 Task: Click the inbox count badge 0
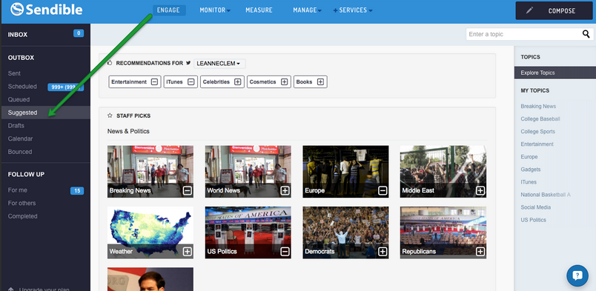tap(79, 33)
